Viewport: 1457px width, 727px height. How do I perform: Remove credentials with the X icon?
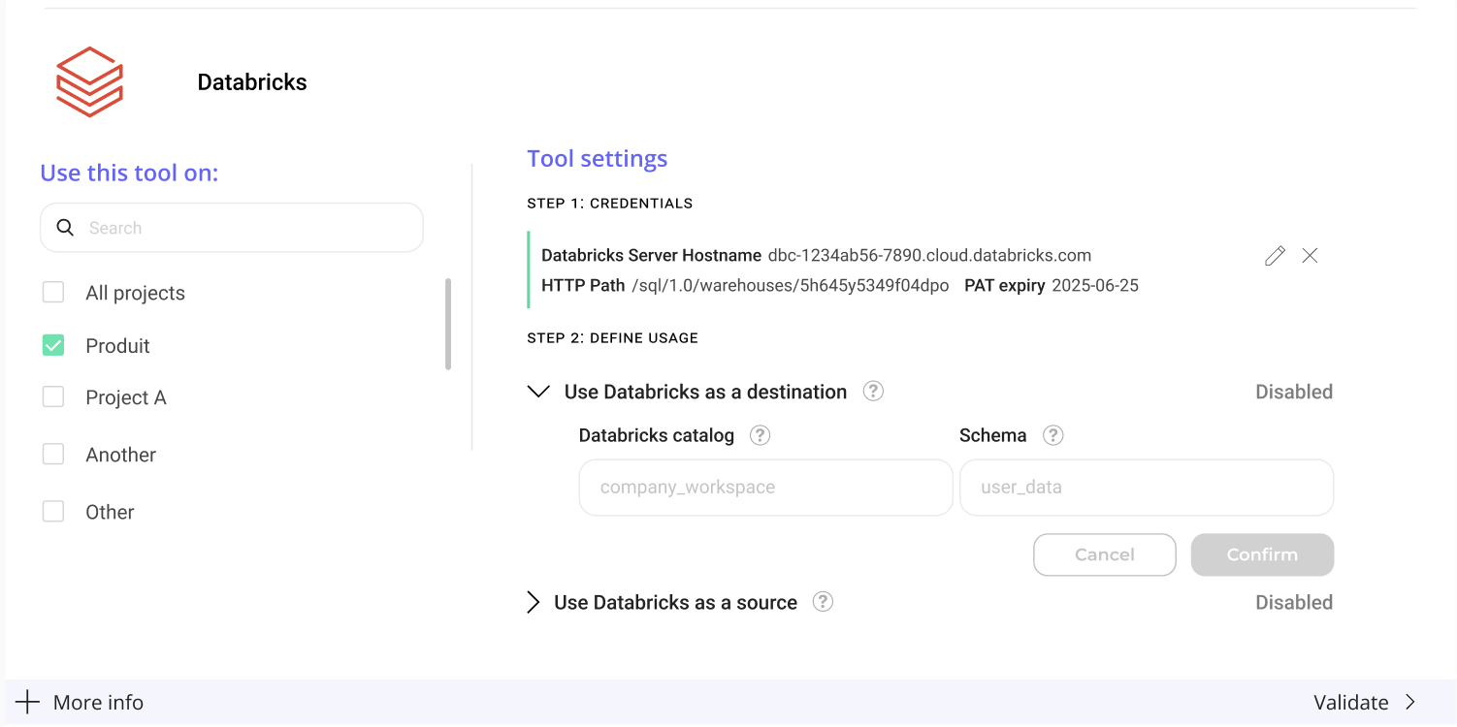tap(1310, 256)
